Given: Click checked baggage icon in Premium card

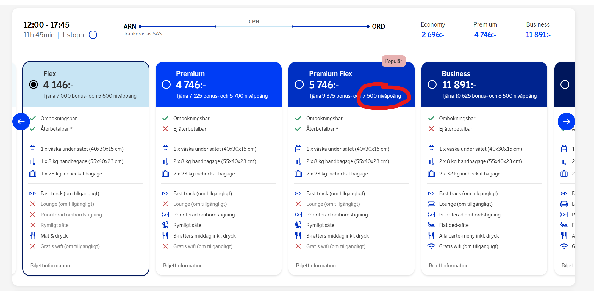Looking at the screenshot, I should click(x=165, y=174).
